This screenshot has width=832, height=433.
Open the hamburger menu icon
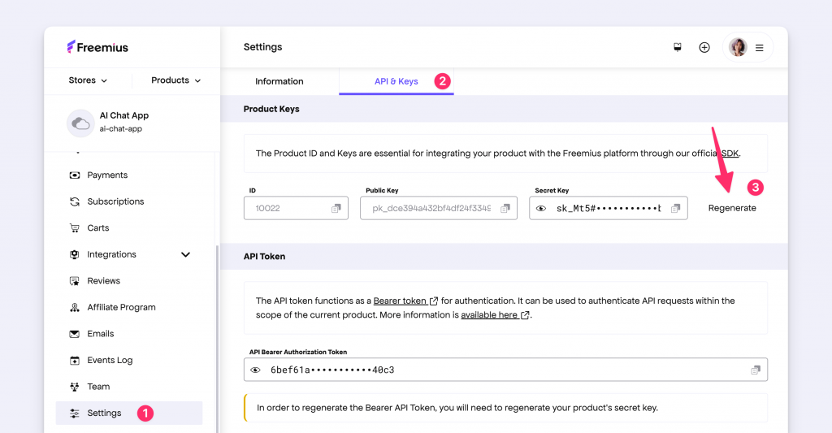click(x=760, y=48)
